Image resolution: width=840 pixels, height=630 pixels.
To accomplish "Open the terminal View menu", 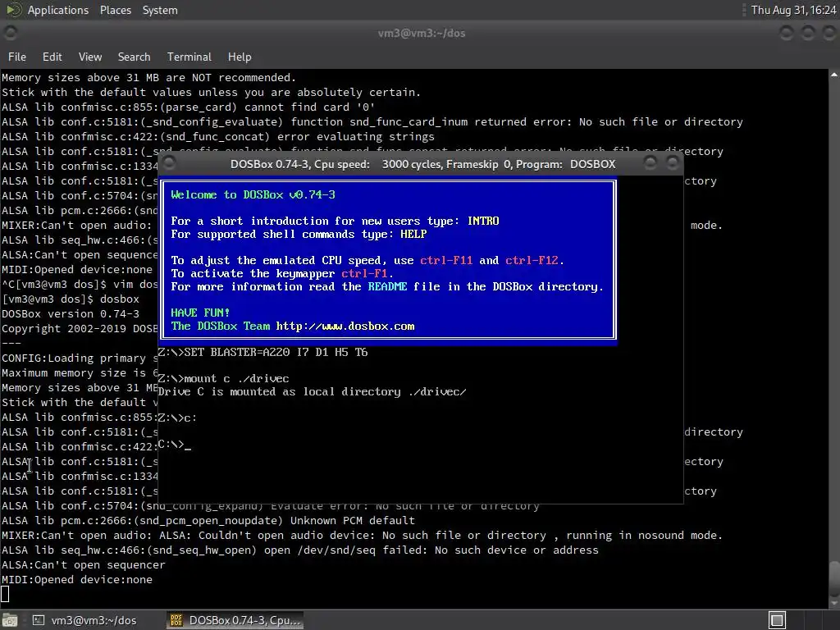I will (x=90, y=57).
